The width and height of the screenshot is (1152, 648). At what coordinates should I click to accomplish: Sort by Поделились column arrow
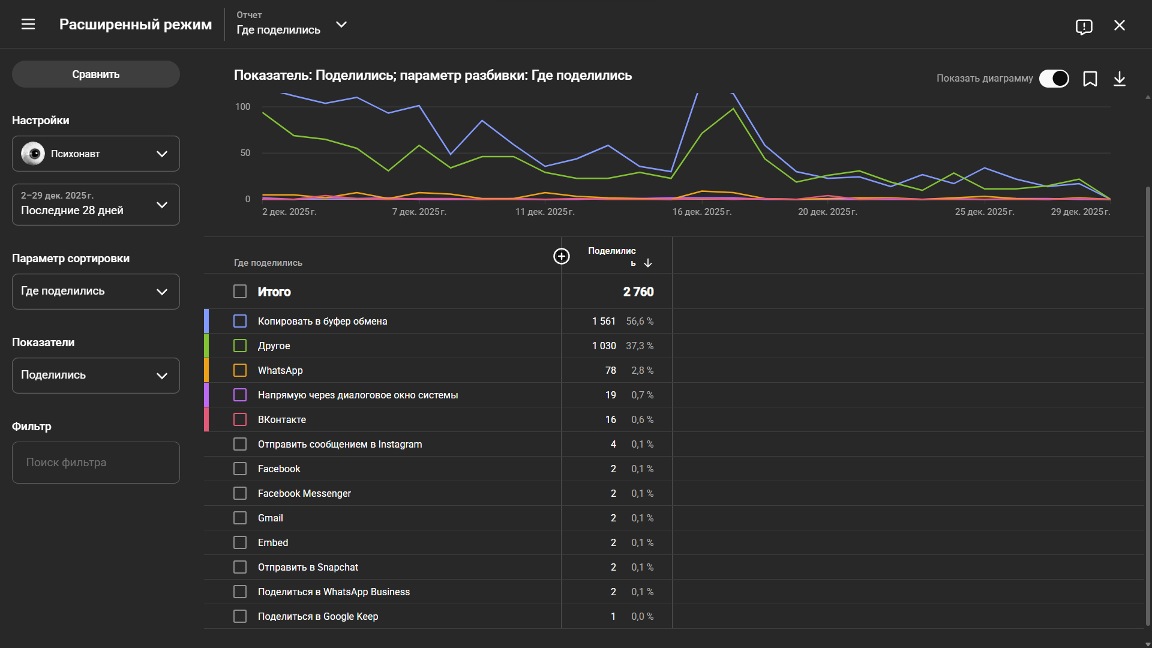coord(648,263)
